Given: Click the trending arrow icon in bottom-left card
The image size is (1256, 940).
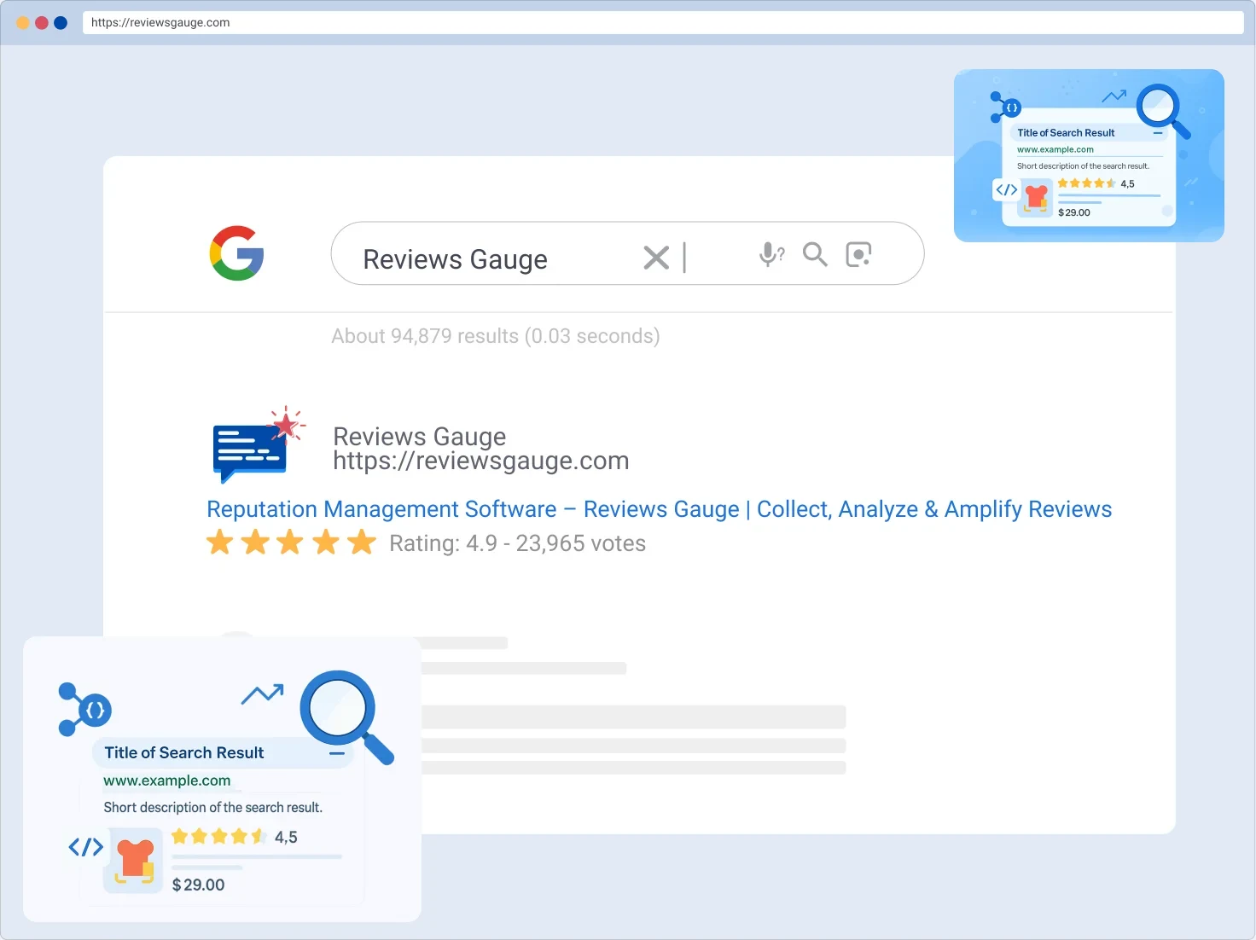Looking at the screenshot, I should click(x=263, y=694).
